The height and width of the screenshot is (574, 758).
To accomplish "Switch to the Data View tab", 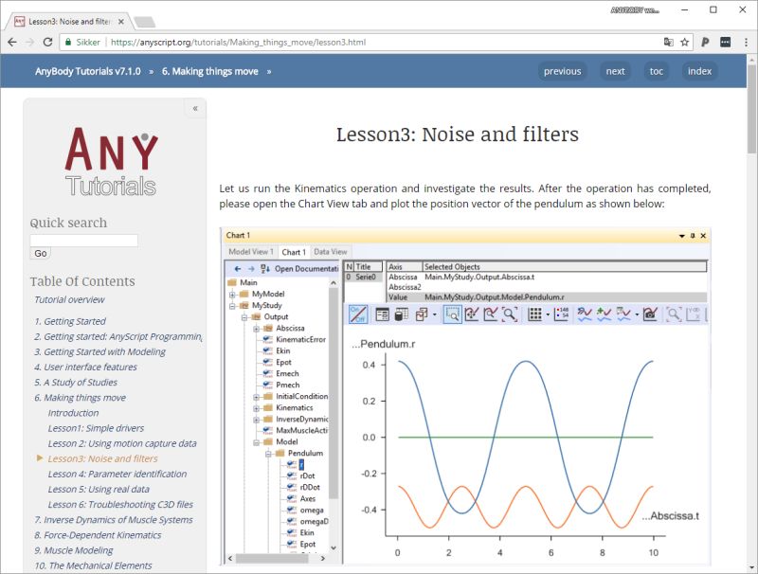I will pyautogui.click(x=330, y=252).
